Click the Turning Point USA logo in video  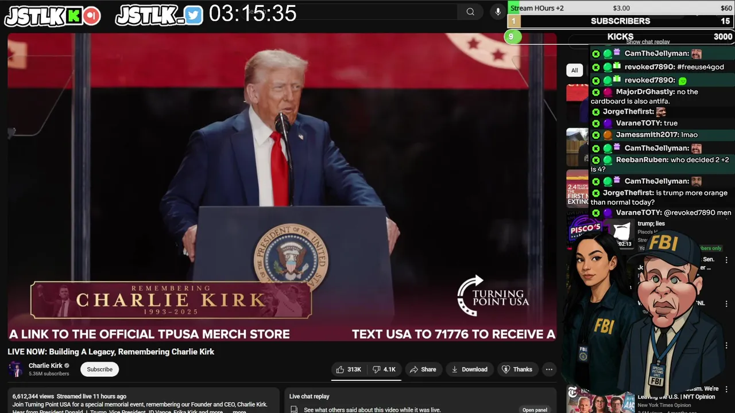[x=493, y=296]
